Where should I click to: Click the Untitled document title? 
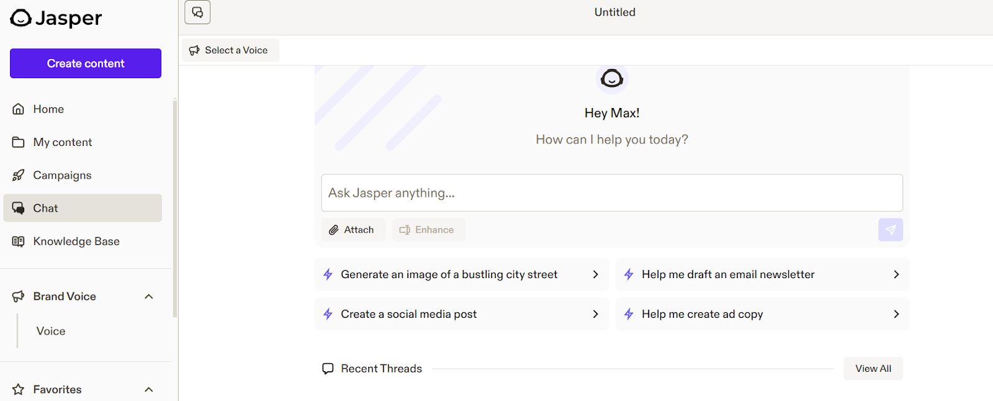pos(615,12)
